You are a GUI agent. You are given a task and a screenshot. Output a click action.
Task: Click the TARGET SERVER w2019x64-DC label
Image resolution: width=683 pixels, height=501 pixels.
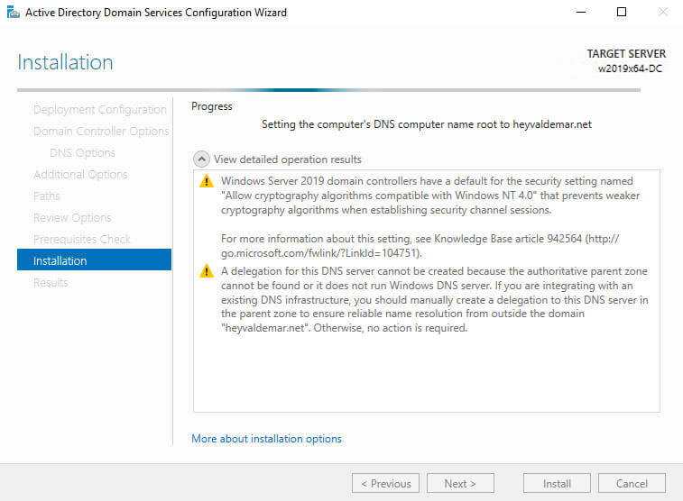pyautogui.click(x=626, y=61)
